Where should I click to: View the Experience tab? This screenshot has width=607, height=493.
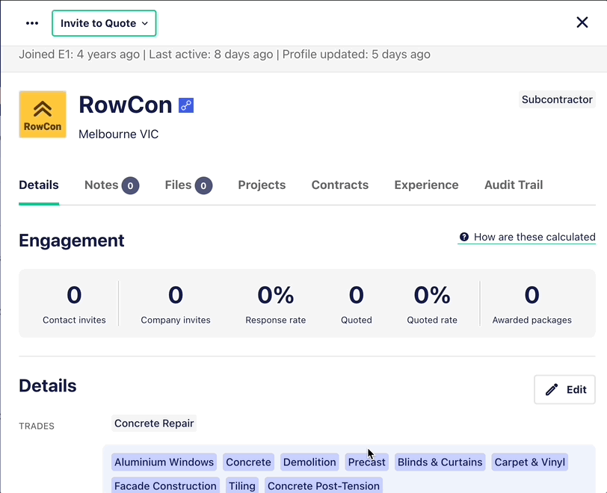426,185
